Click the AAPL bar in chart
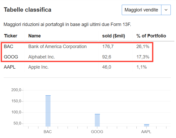 tap(147, 125)
